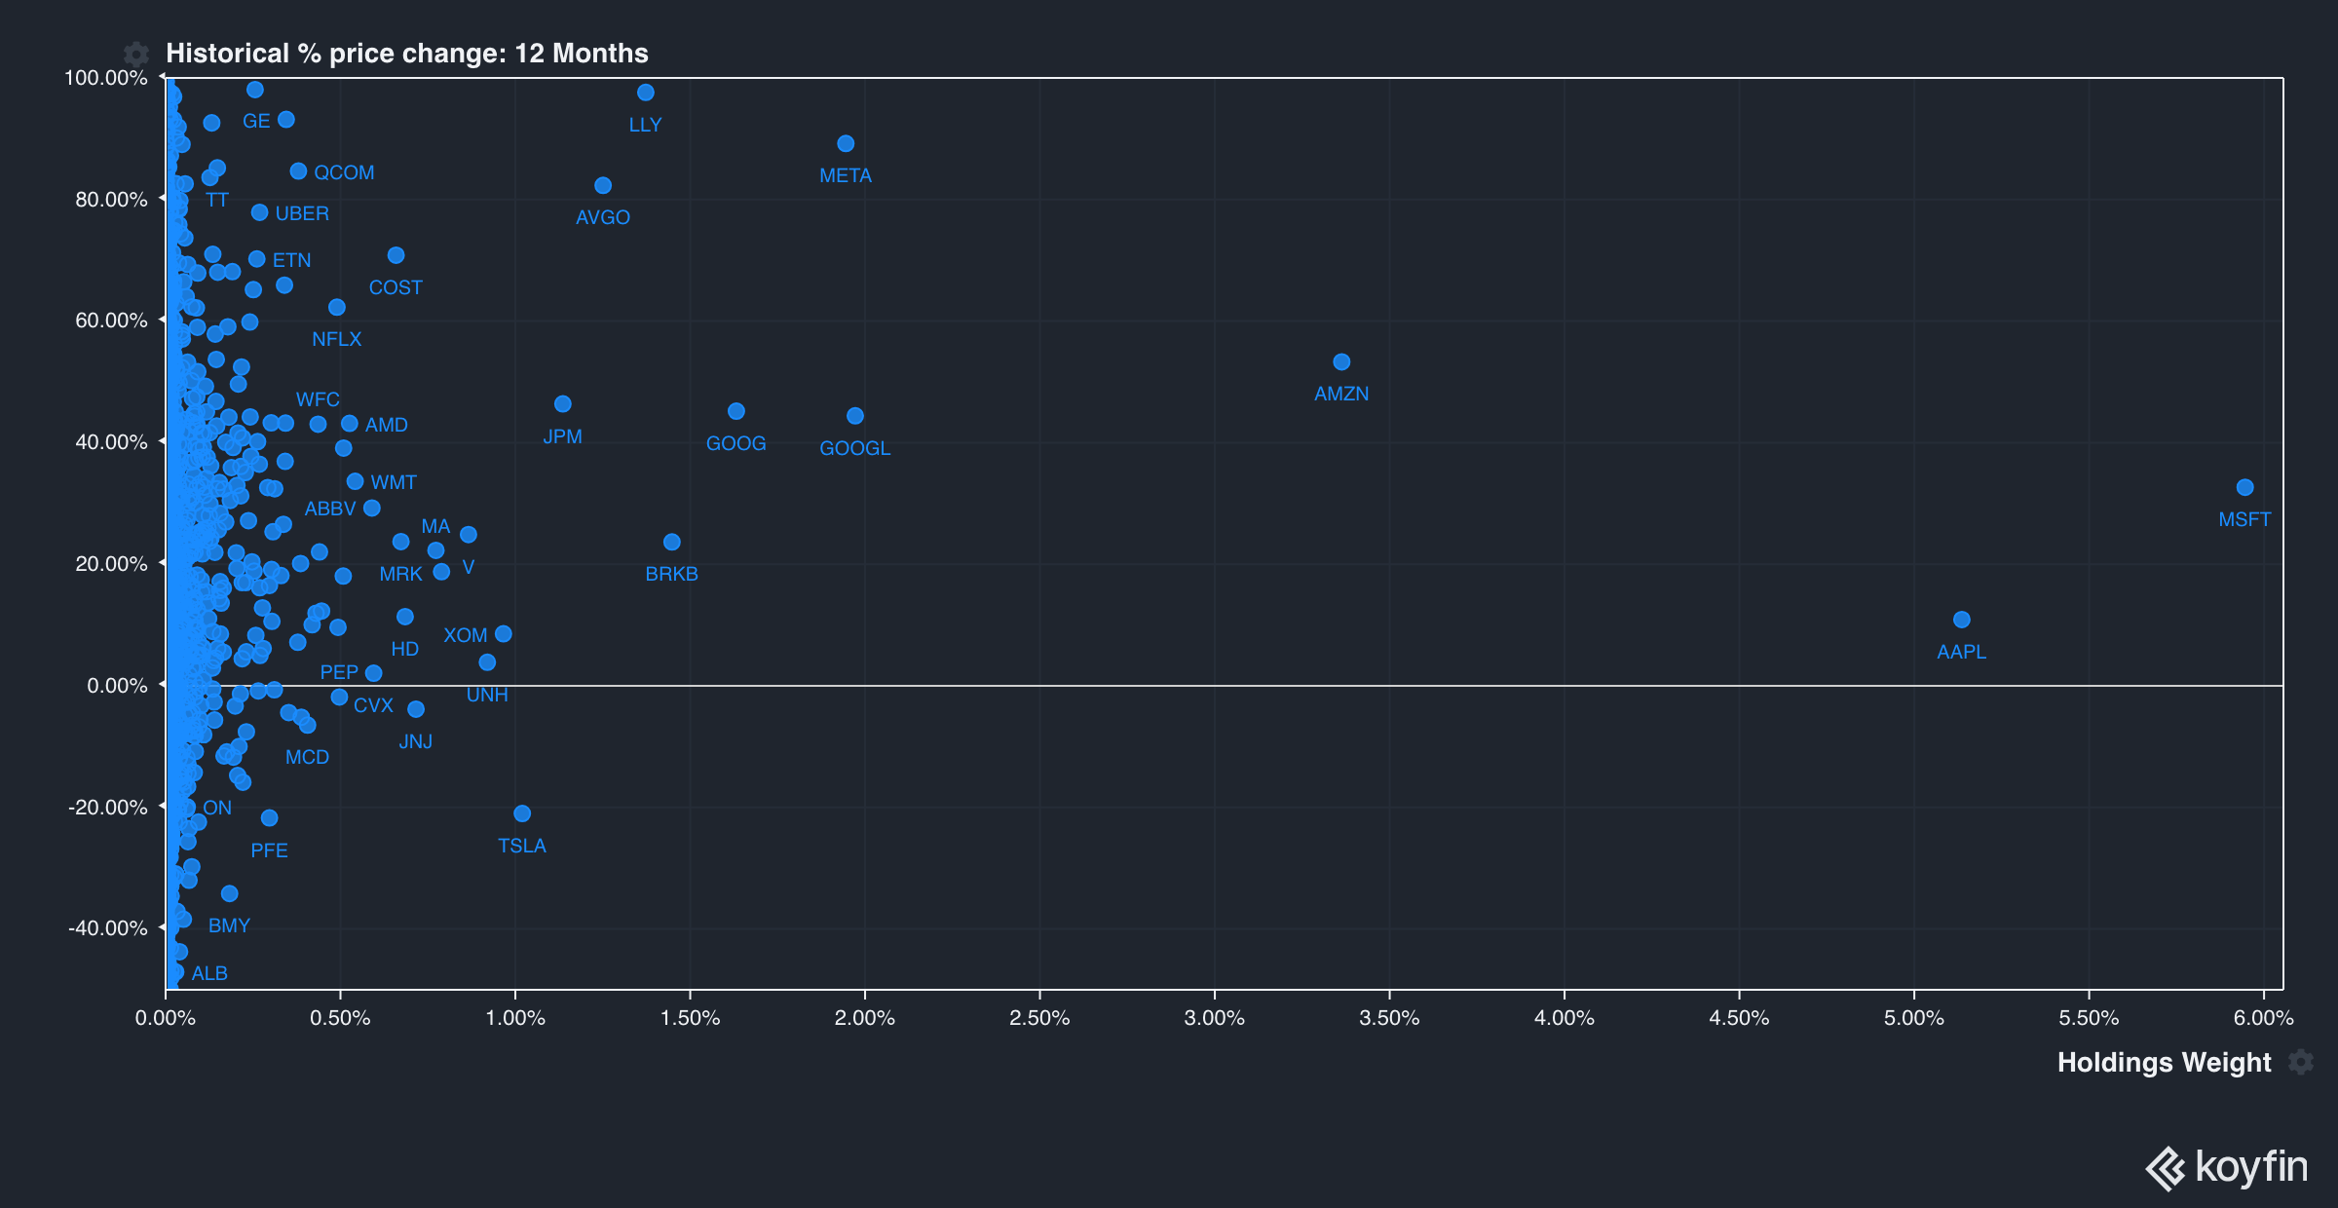2338x1208 pixels.
Task: Click the BMY scatter dot
Action: click(229, 893)
